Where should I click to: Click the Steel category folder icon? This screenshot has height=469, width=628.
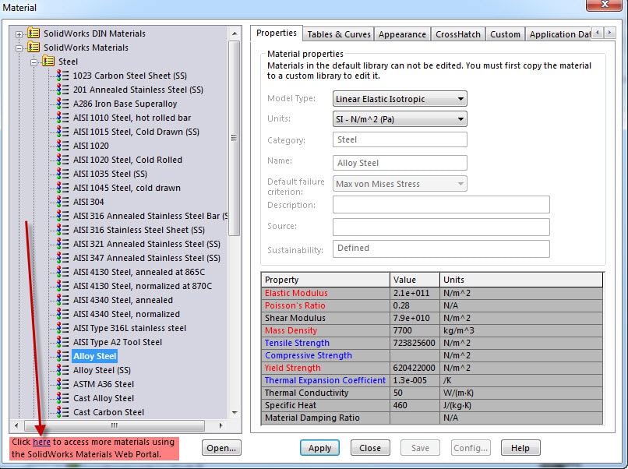(x=48, y=62)
